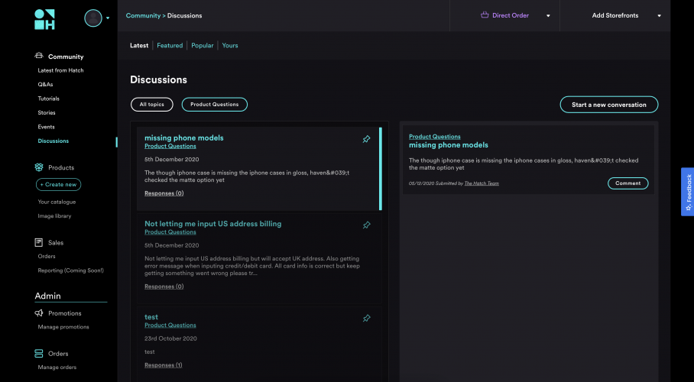The height and width of the screenshot is (382, 694).
Task: Open Manage orders link
Action: [57, 367]
